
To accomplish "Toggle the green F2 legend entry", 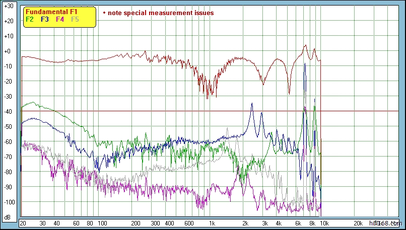I will [29, 20].
